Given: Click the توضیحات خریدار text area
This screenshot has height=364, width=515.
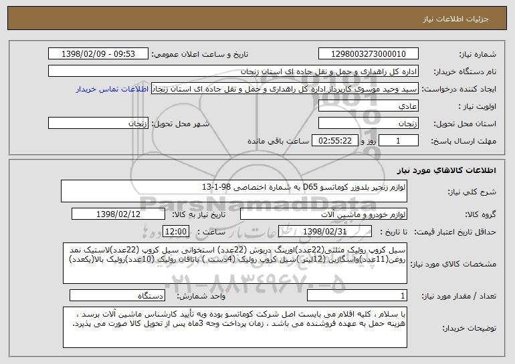Looking at the screenshot, I should 235,327.
